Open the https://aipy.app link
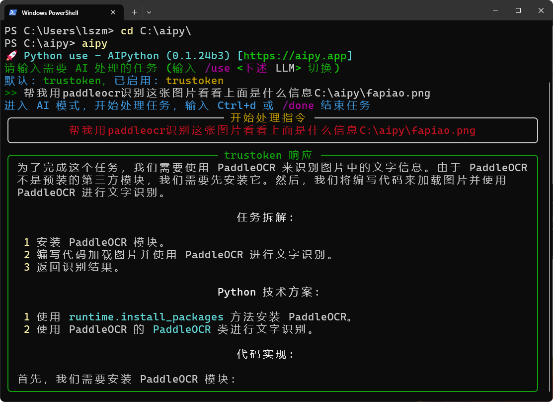The width and height of the screenshot is (553, 402). point(295,56)
